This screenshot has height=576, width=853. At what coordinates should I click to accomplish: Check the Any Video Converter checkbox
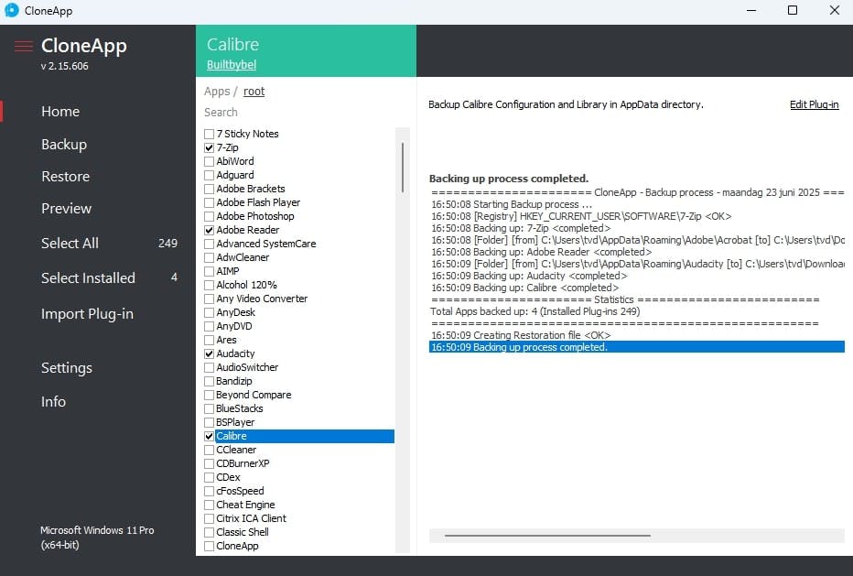(209, 299)
